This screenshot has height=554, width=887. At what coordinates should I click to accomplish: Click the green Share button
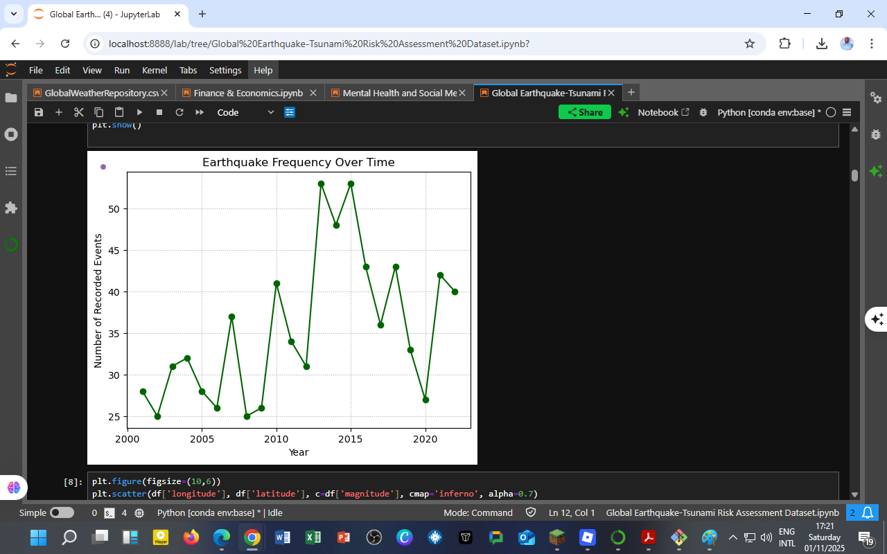pyautogui.click(x=584, y=112)
